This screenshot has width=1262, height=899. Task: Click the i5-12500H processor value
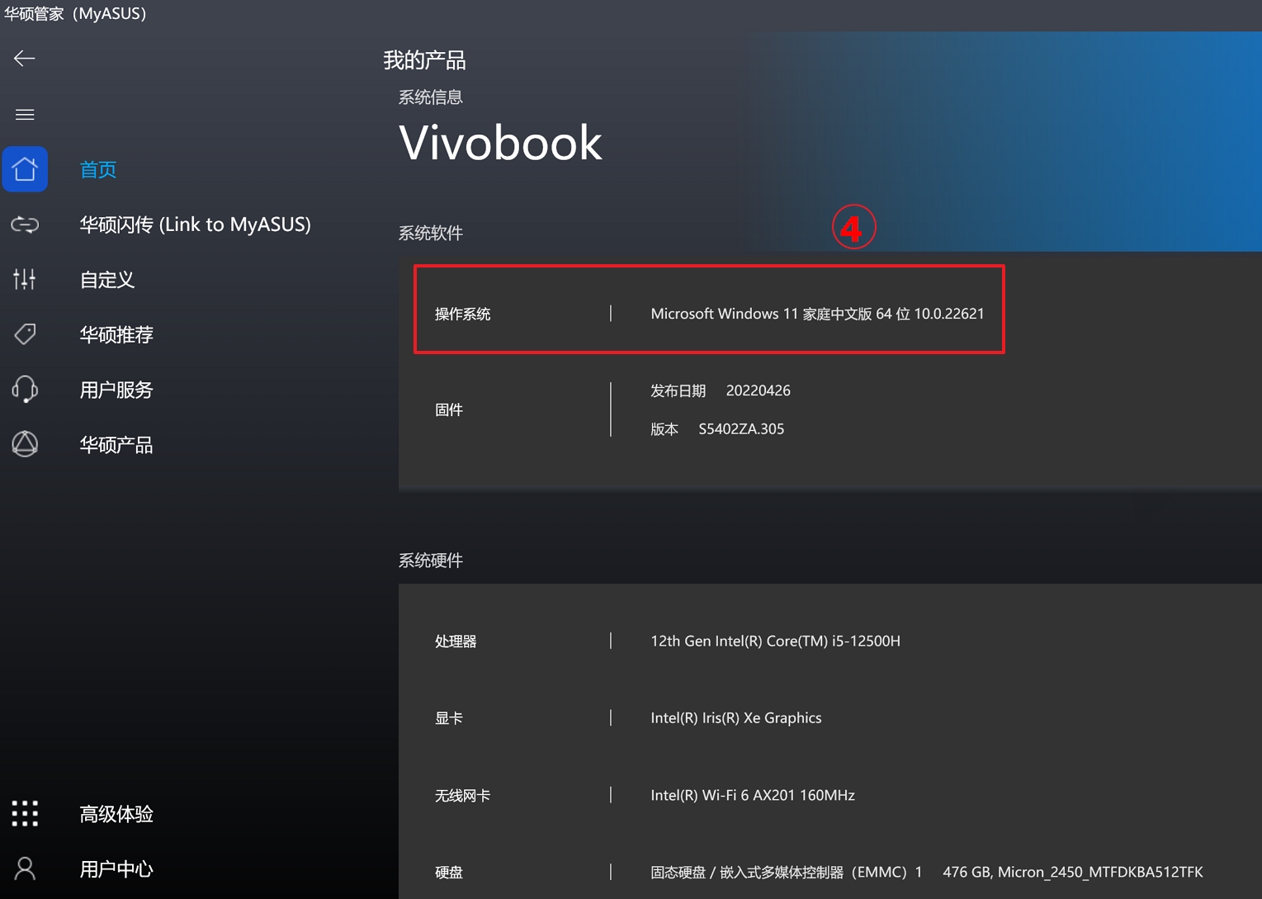(x=775, y=641)
